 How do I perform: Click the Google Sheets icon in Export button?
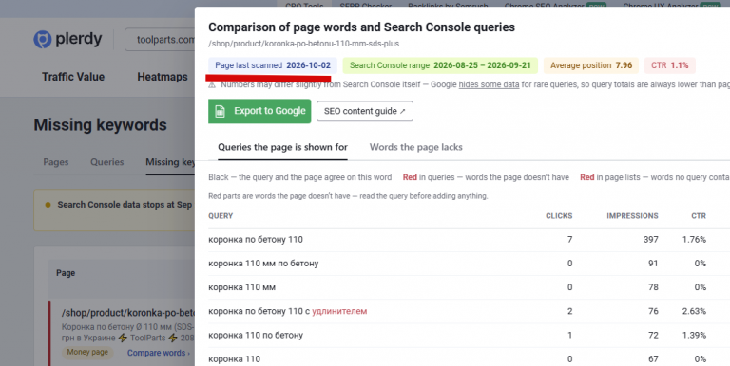[x=220, y=111]
